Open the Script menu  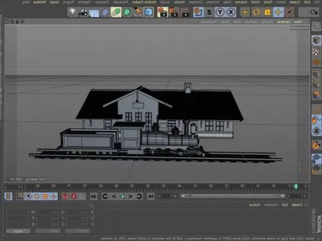(x=55, y=2)
